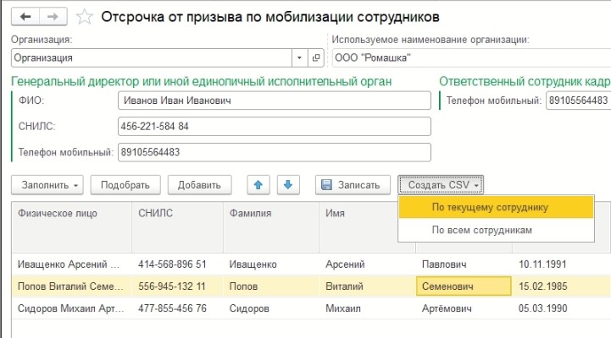Click the СНИЛС field with 456-221-584 84

click(275, 126)
